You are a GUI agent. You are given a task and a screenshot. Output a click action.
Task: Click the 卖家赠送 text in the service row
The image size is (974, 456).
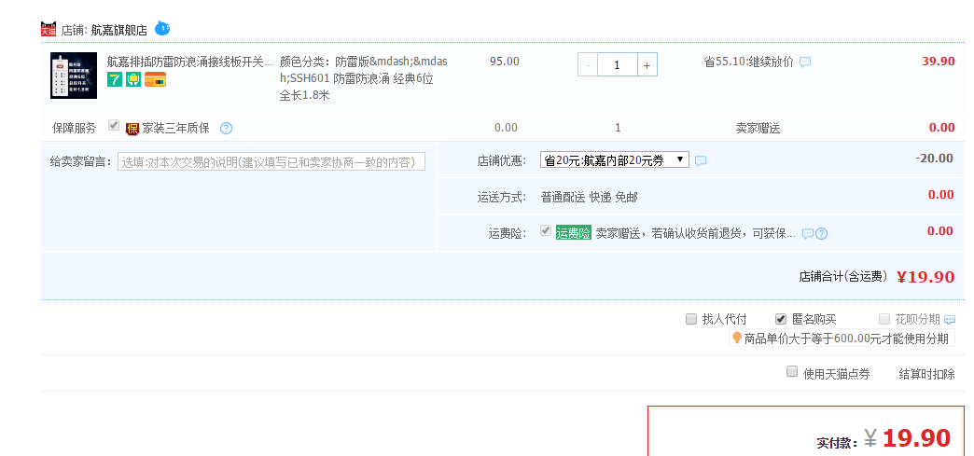click(x=758, y=129)
